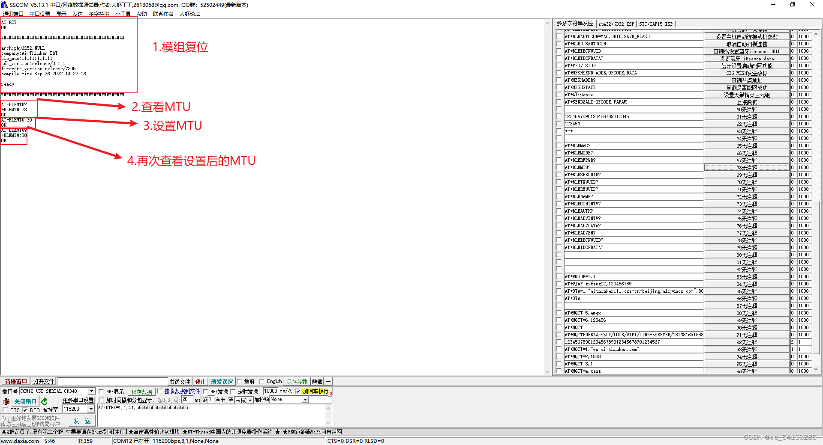The image size is (823, 445).
Task: Click the minus collapse button beside 隐藏
Action: coord(328,381)
